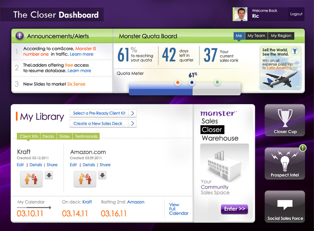Click the chevron next to Pre-Ready Client Kit
This screenshot has width=314, height=231.
pyautogui.click(x=132, y=113)
